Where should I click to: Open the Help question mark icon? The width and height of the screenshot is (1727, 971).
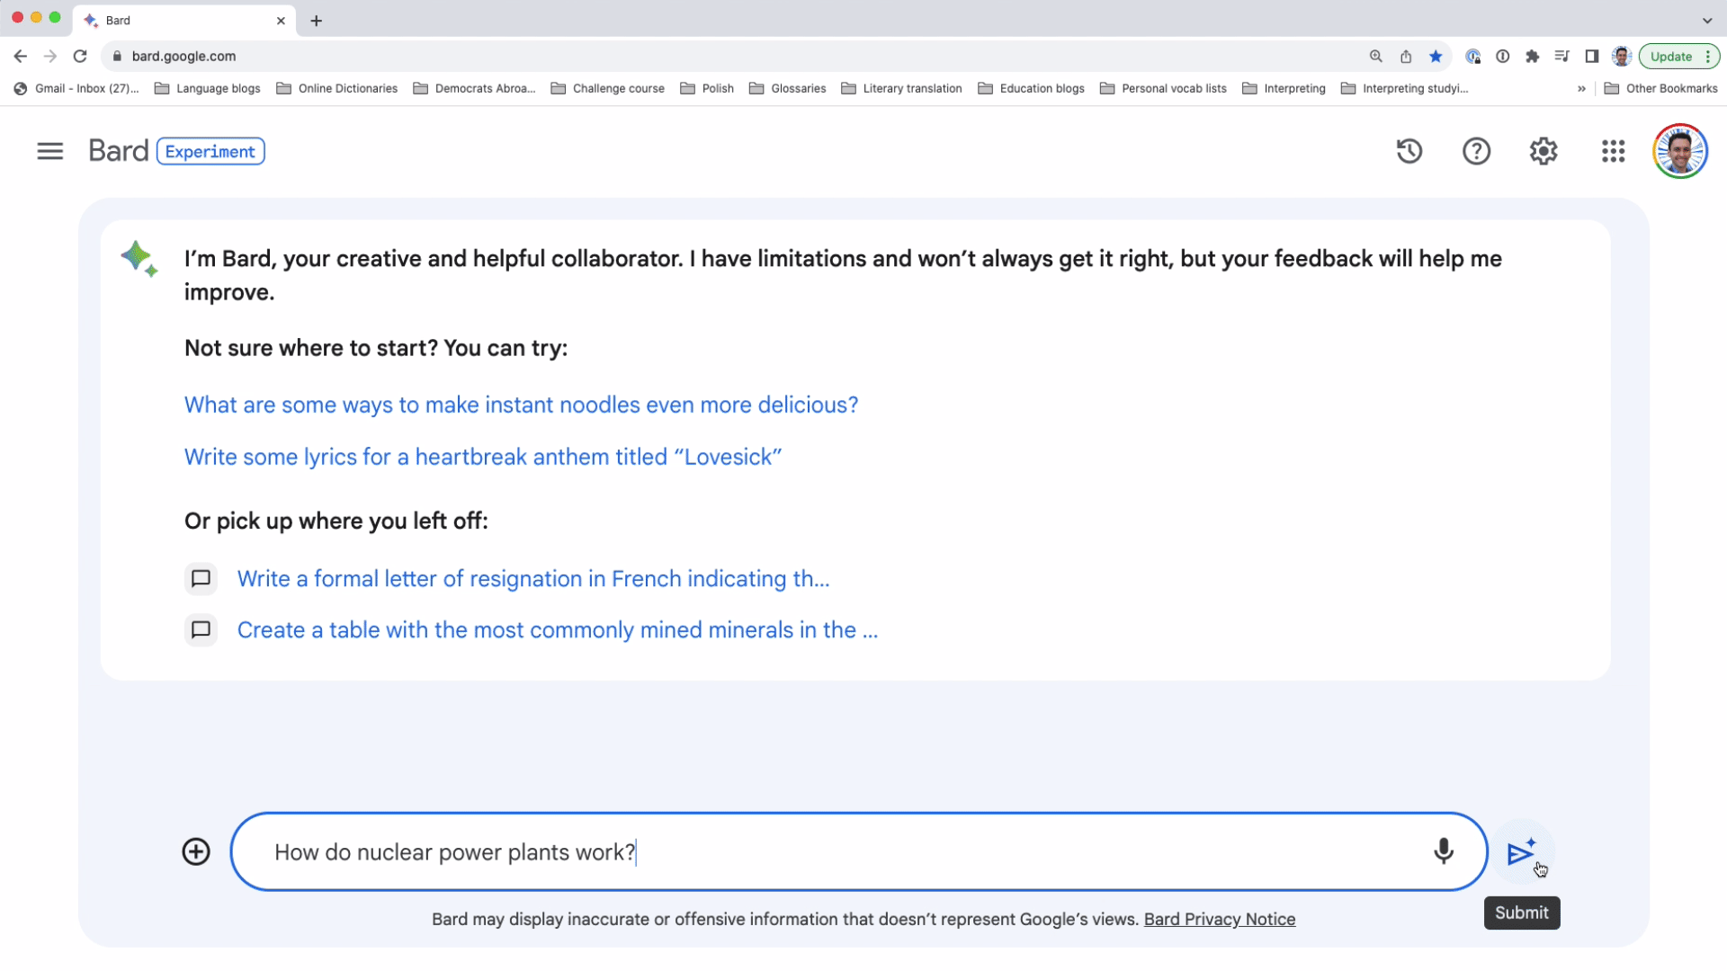[1476, 151]
